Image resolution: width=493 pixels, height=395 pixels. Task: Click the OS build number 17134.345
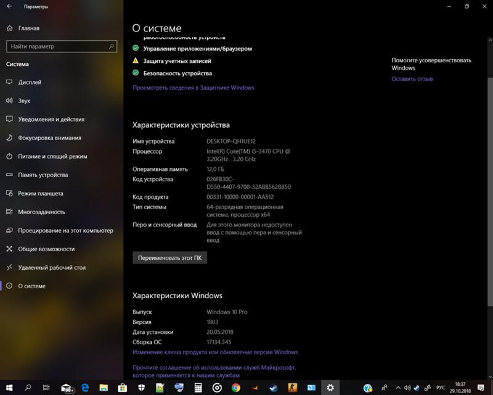point(219,342)
